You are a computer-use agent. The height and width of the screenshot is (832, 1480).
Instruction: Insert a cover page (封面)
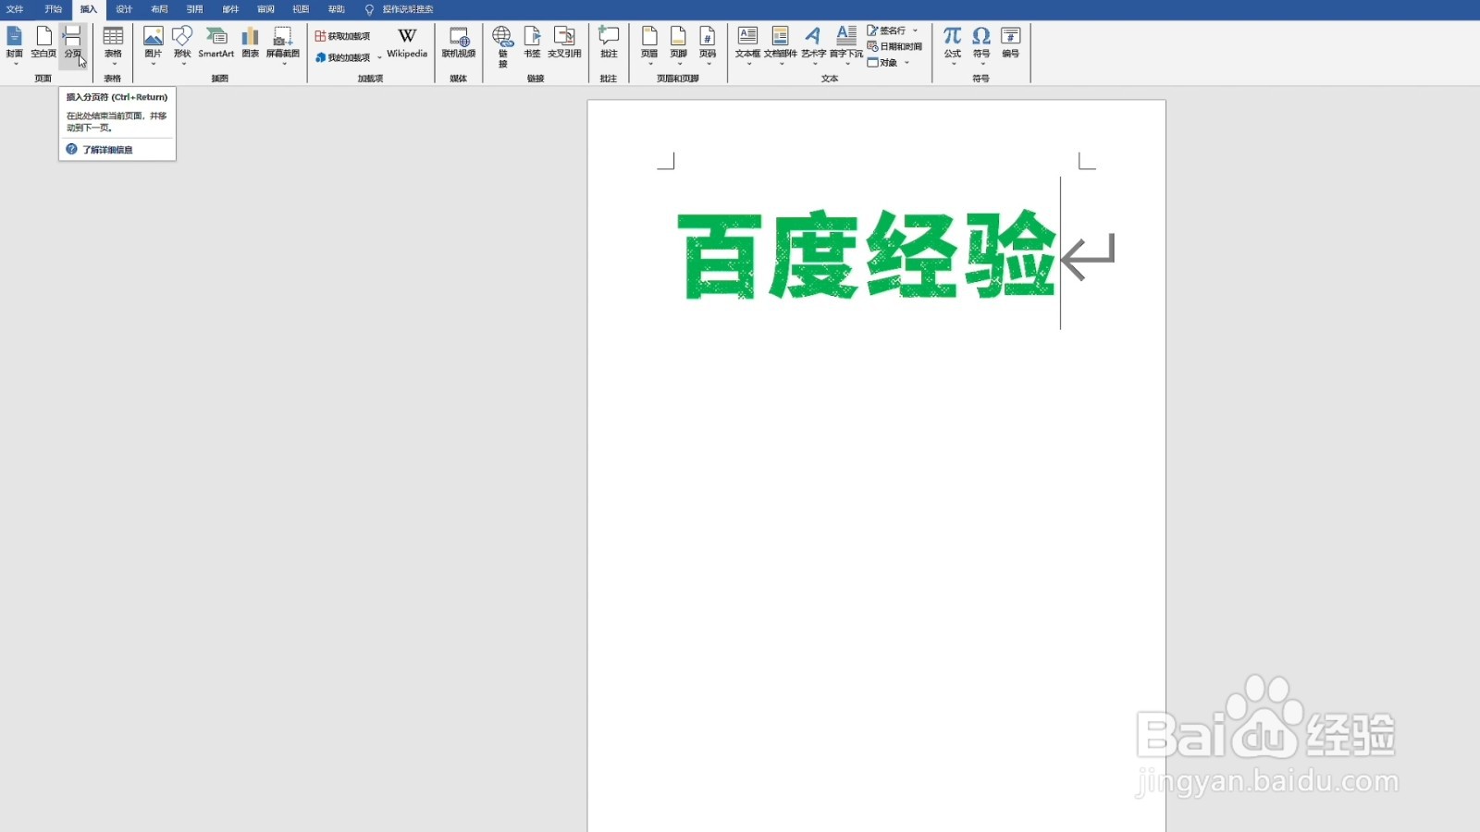pyautogui.click(x=15, y=44)
